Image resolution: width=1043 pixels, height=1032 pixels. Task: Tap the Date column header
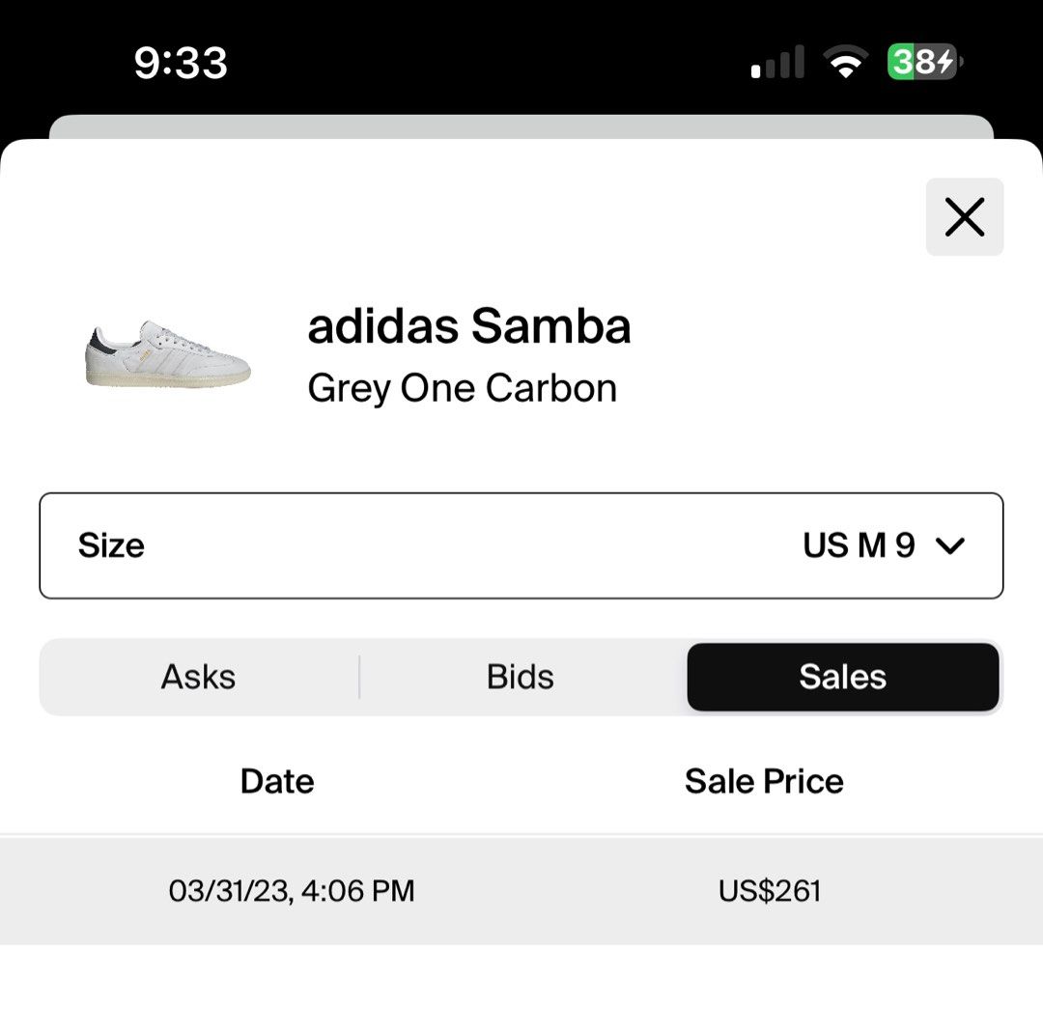(x=276, y=781)
